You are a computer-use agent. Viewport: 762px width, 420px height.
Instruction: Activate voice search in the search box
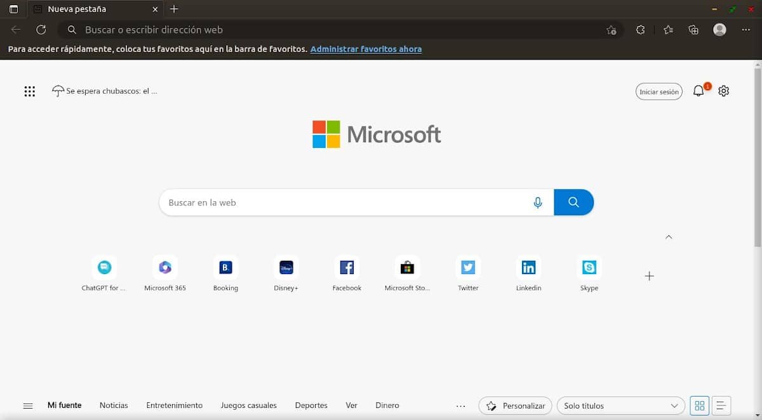[x=538, y=202]
